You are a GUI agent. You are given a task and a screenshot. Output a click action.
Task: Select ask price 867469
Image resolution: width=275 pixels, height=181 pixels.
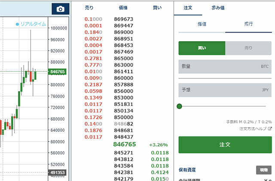pyautogui.click(x=123, y=52)
